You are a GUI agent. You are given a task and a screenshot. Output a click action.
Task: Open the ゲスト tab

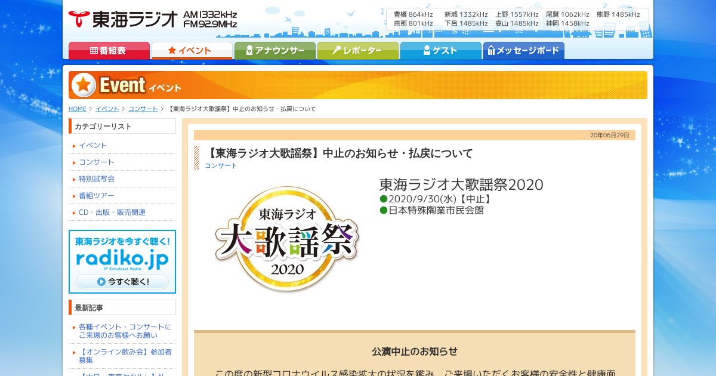point(441,51)
